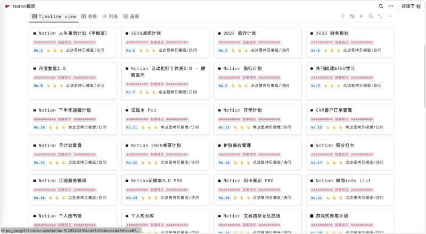Click the copy link in 订阅服务管理 card

point(87,198)
